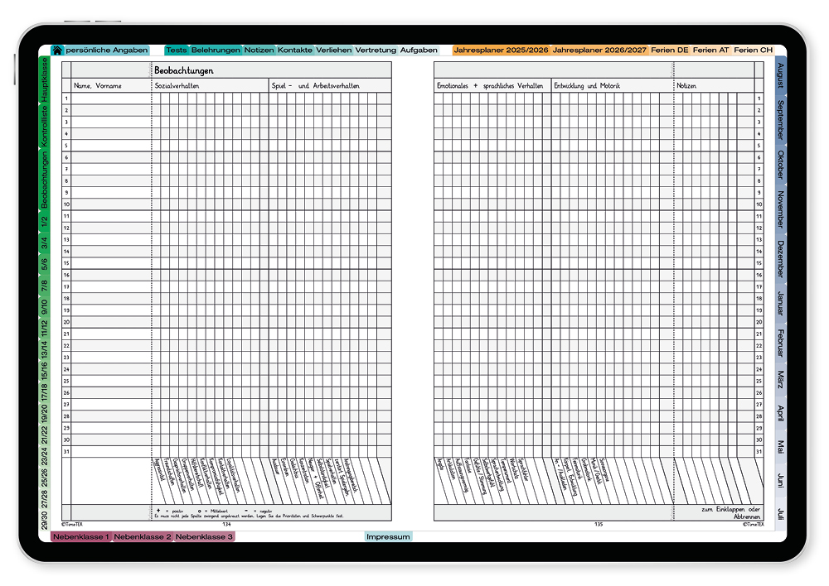This screenshot has height=586, width=829.
Task: Show the Ferien CH tab
Action: pyautogui.click(x=753, y=50)
